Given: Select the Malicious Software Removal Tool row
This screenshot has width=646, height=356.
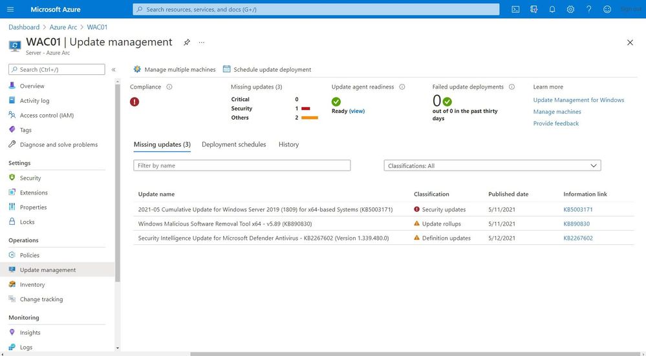Looking at the screenshot, I should tap(383, 224).
